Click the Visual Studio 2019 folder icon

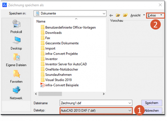coord(43,80)
